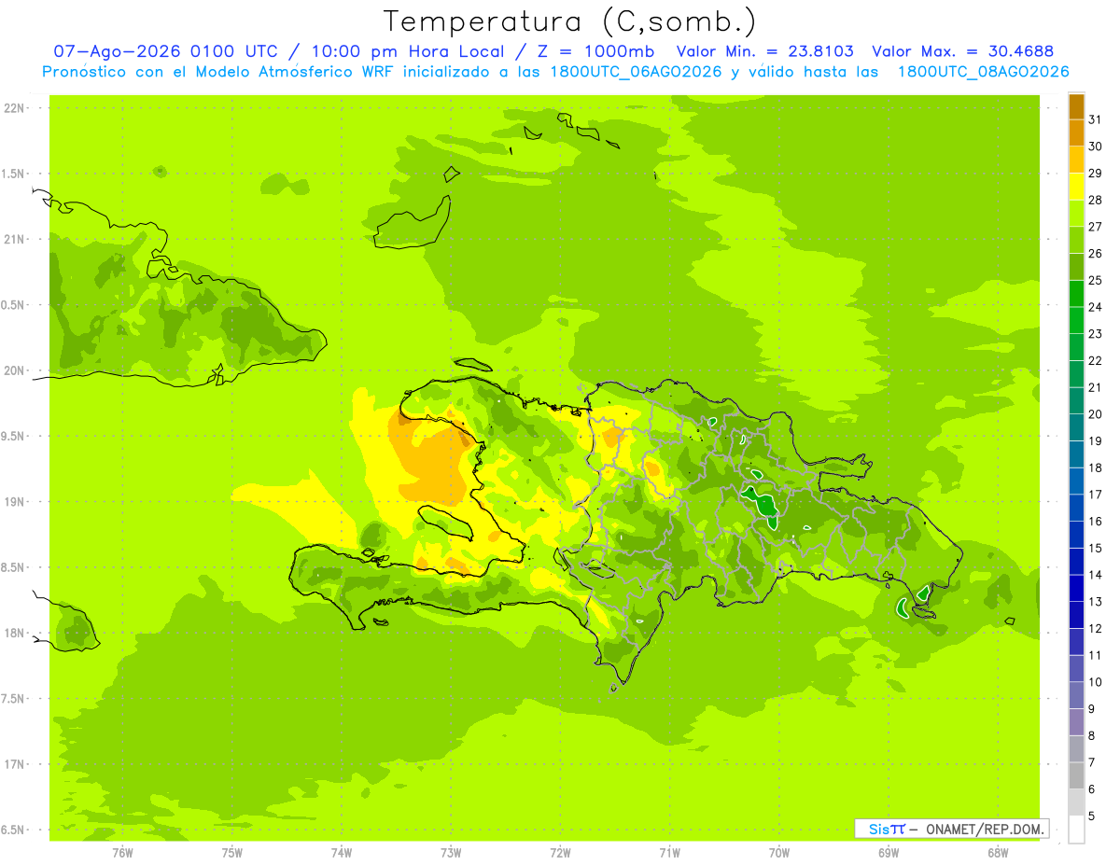The height and width of the screenshot is (865, 1120).
Task: Click the "75W" longitude axis label
Action: [231, 852]
